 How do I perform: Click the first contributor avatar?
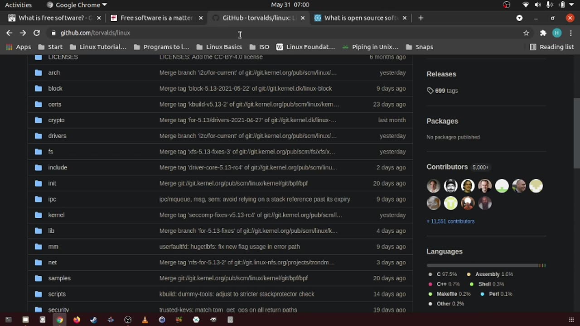coord(434,186)
